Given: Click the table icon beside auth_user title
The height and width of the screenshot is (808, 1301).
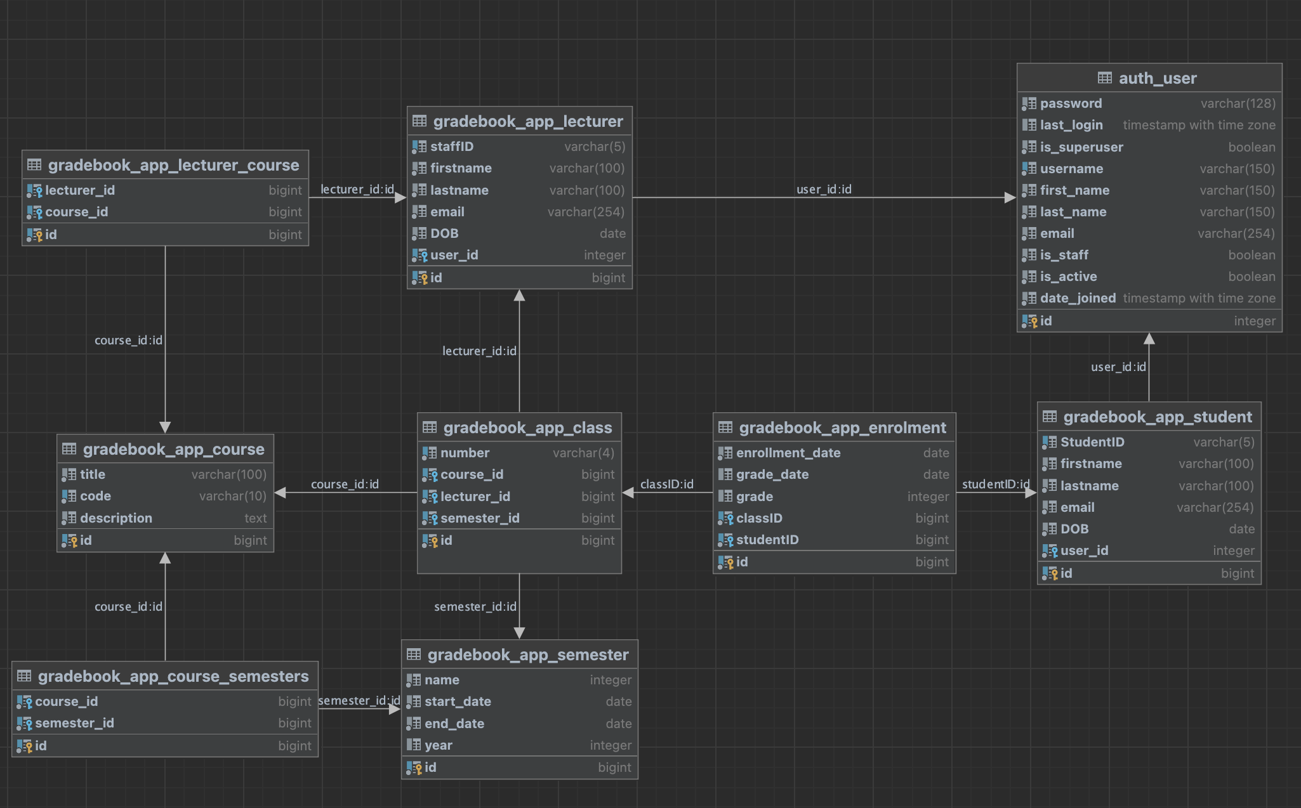Looking at the screenshot, I should 1104,78.
